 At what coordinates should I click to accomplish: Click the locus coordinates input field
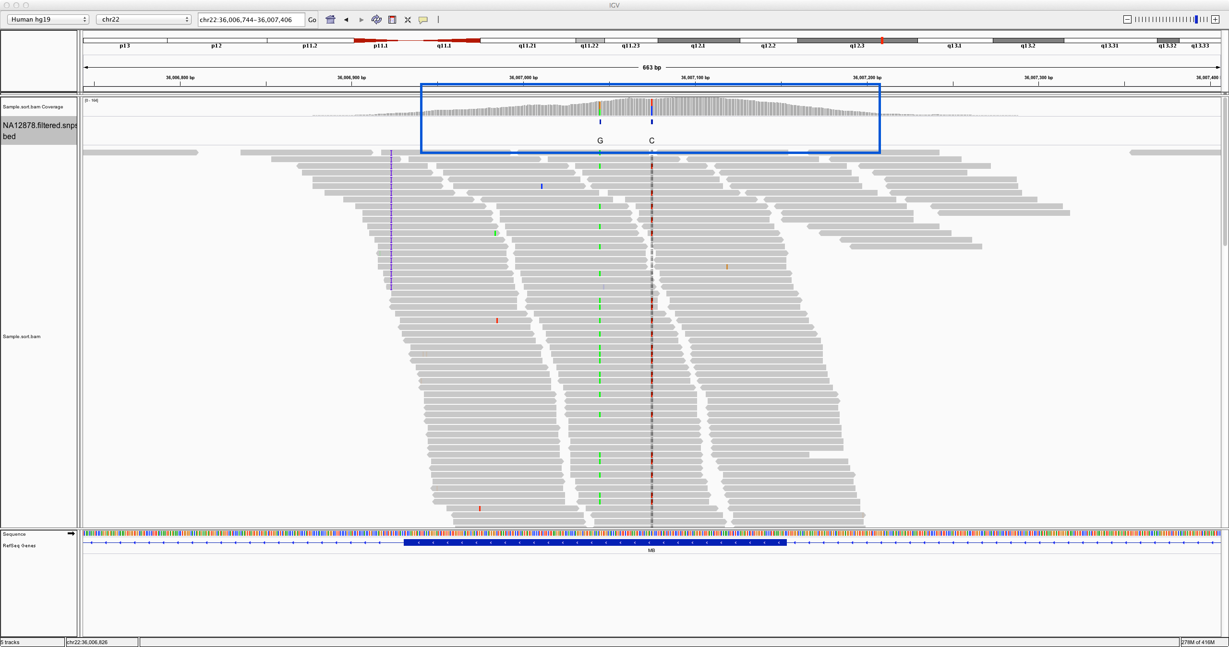coord(251,20)
